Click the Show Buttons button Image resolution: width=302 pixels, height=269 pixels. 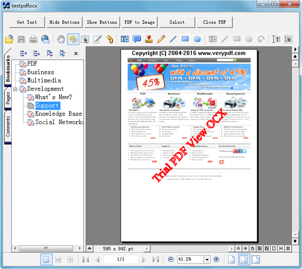point(102,22)
